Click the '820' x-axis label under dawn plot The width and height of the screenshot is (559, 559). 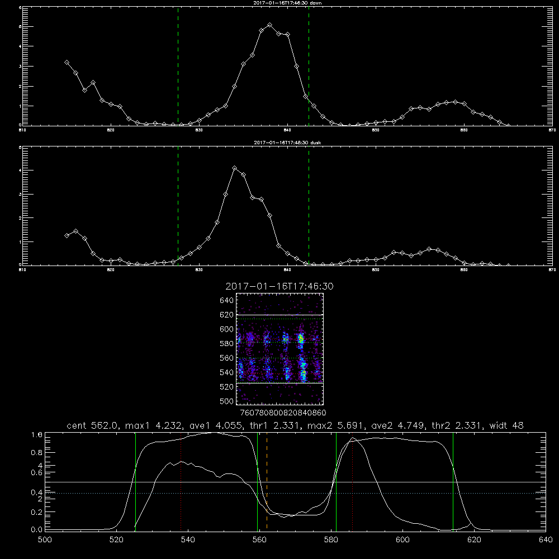click(x=111, y=130)
